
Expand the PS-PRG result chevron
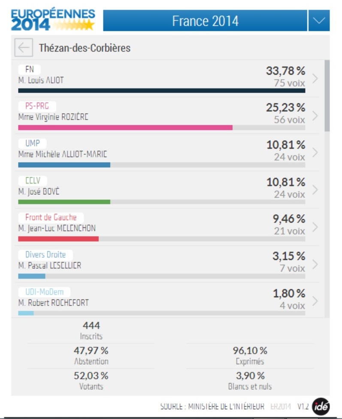coord(315,116)
